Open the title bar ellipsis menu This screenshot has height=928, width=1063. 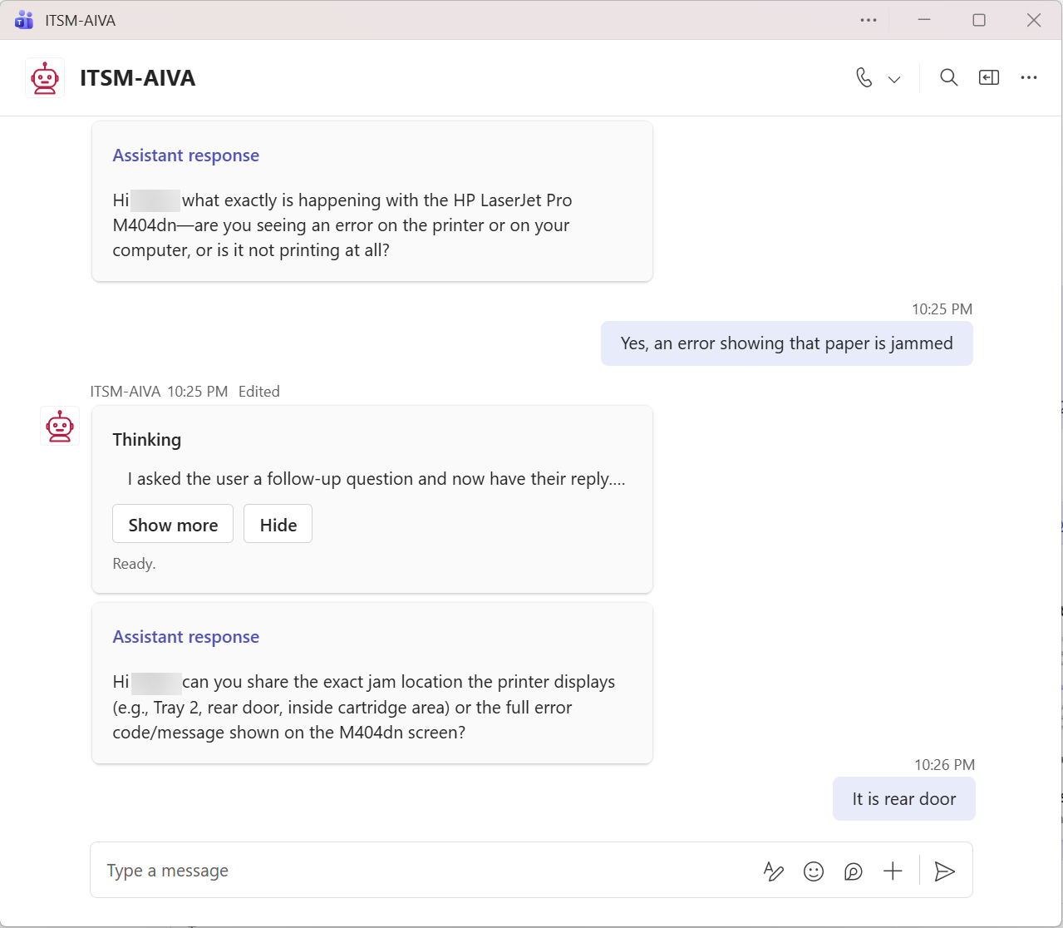pyautogui.click(x=869, y=20)
